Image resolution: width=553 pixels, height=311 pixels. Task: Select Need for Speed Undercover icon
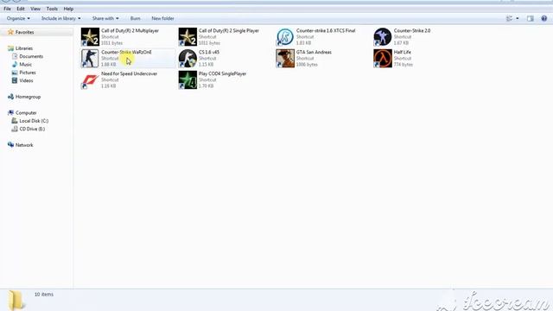click(x=90, y=80)
